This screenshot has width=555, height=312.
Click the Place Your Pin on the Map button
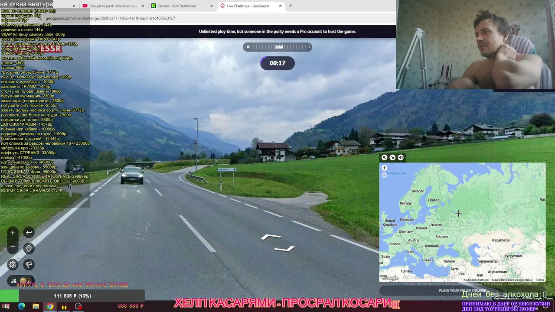point(462,290)
